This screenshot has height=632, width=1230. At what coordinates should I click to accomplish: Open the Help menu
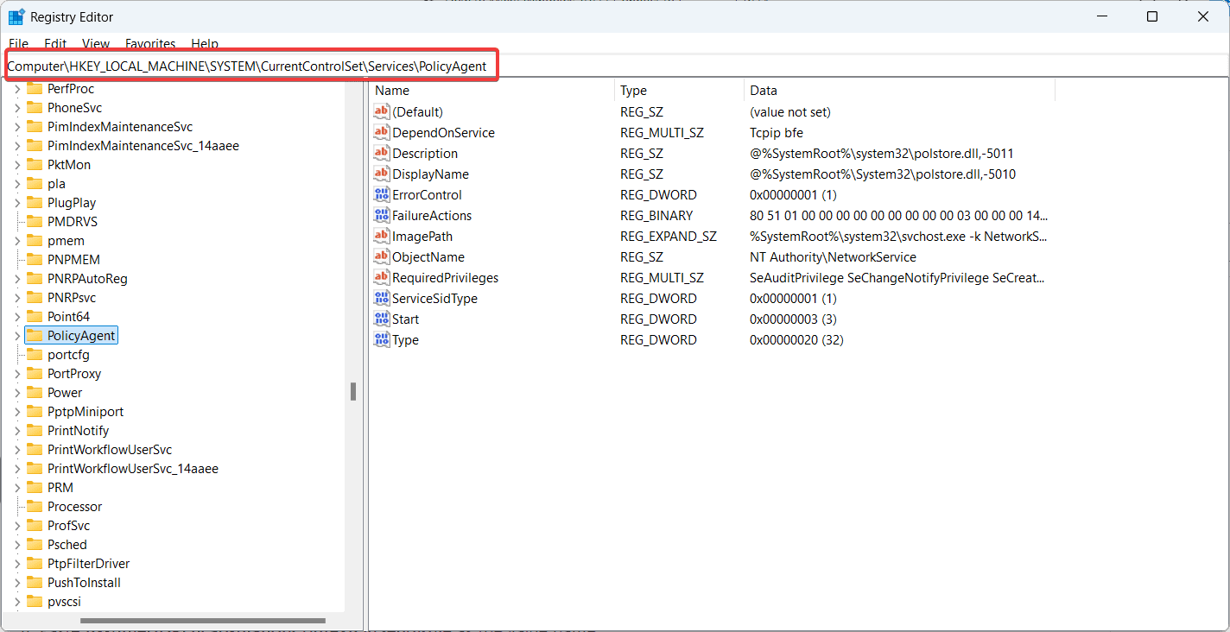[x=205, y=43]
